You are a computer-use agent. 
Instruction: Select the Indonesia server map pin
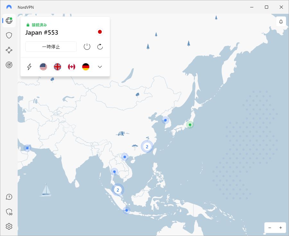[x=127, y=210]
